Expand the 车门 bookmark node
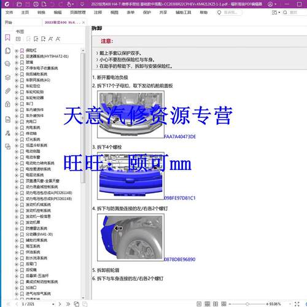The height and width of the screenshot is (307, 307). (x=17, y=104)
